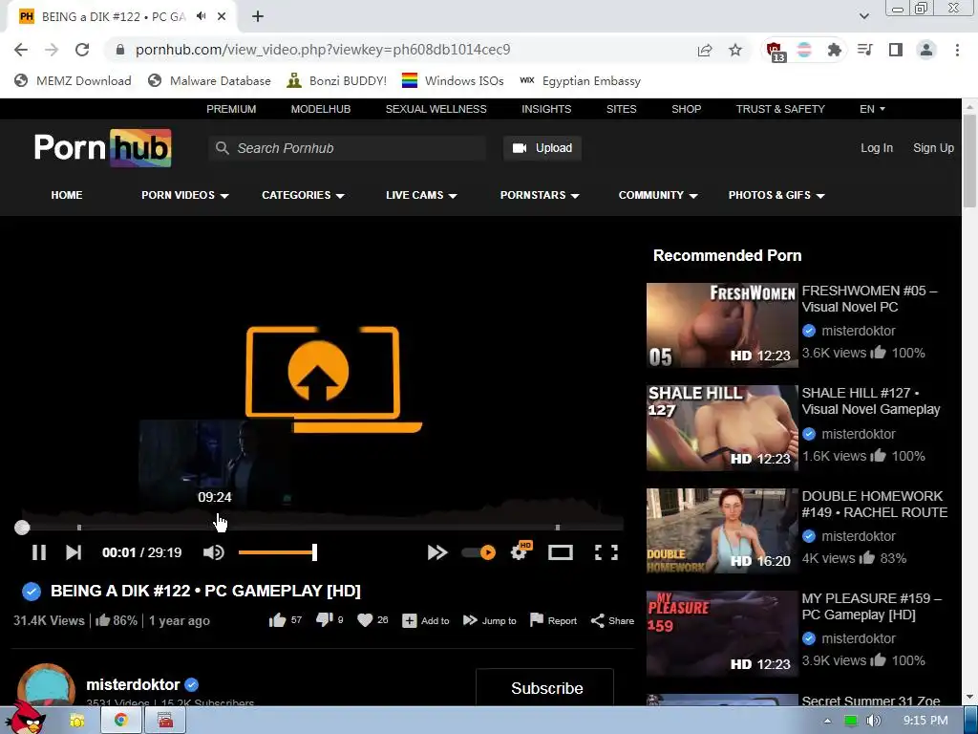This screenshot has width=978, height=734.
Task: Expand the PORN VIDEOS dropdown
Action: pos(184,195)
